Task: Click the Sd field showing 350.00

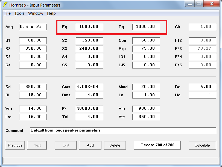Action: coord(33,87)
